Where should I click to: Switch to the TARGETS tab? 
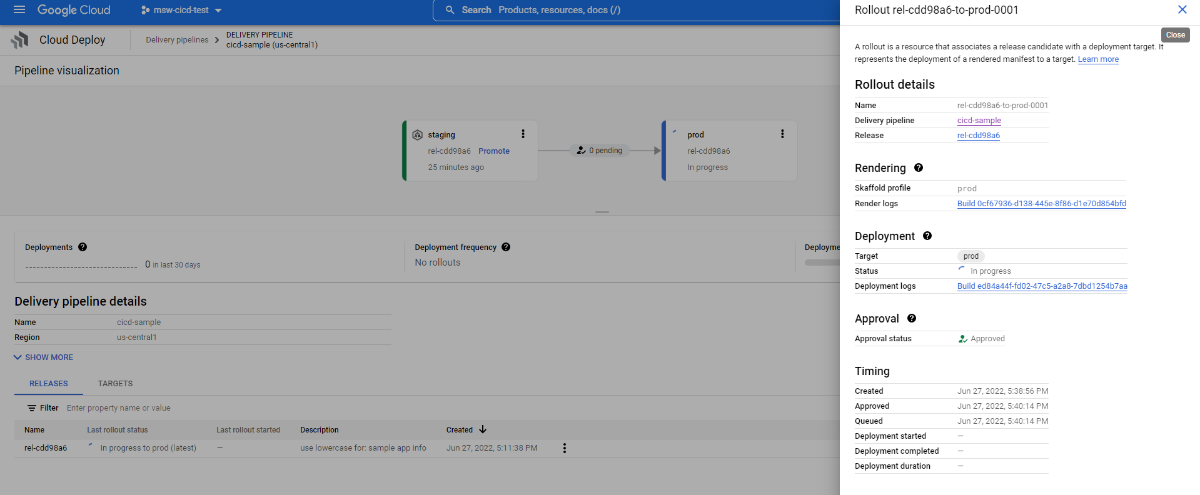pos(115,384)
